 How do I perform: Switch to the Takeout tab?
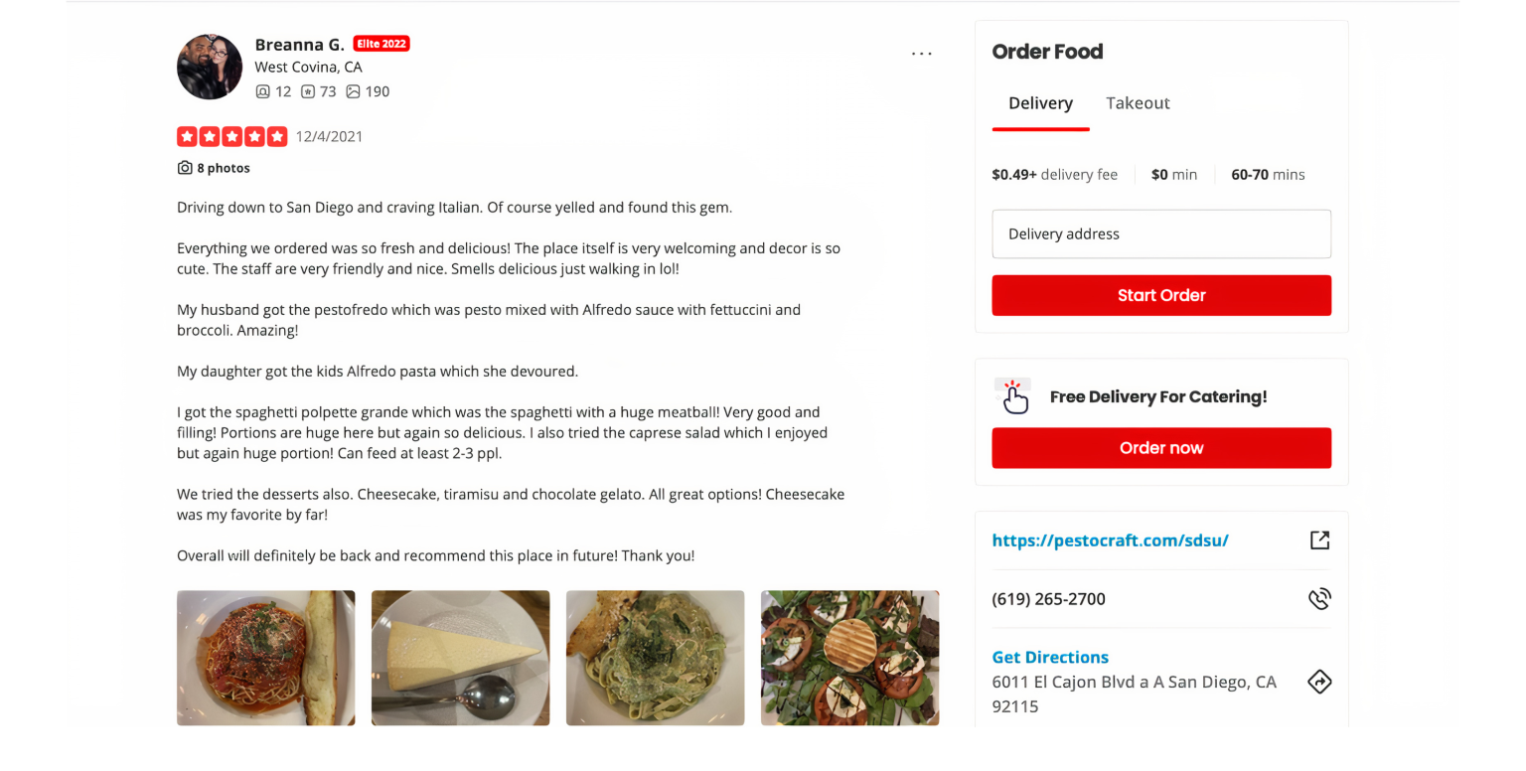[x=1138, y=103]
